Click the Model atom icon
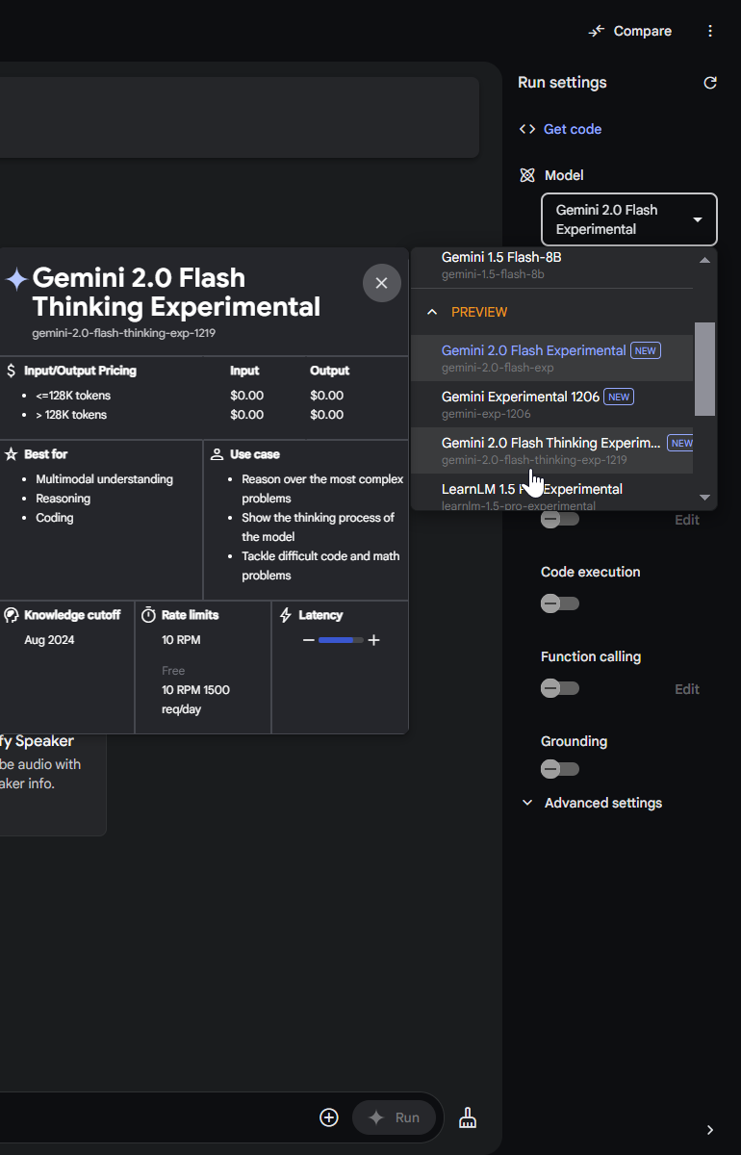Image resolution: width=741 pixels, height=1155 pixels. coord(527,175)
